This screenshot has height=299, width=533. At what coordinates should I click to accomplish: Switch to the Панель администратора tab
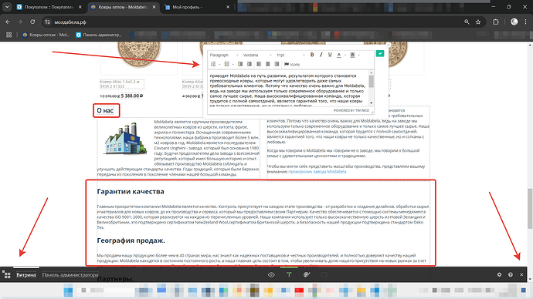(x=70, y=275)
